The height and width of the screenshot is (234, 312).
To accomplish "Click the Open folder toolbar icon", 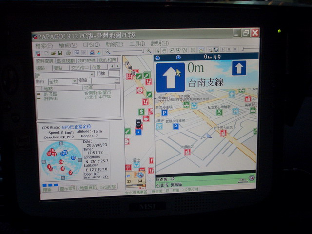I will click(53, 53).
